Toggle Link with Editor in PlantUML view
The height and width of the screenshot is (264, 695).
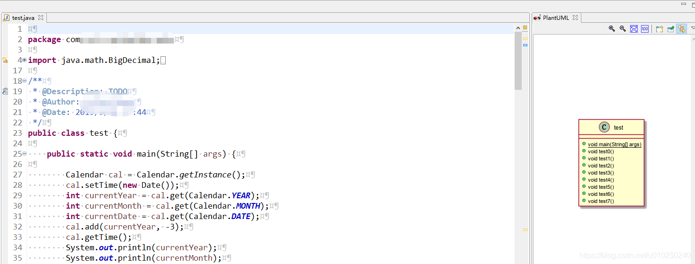click(x=682, y=29)
